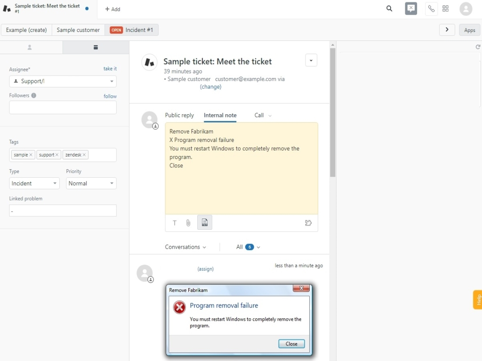Click the Linked problem input field
482x361 pixels.
click(63, 211)
